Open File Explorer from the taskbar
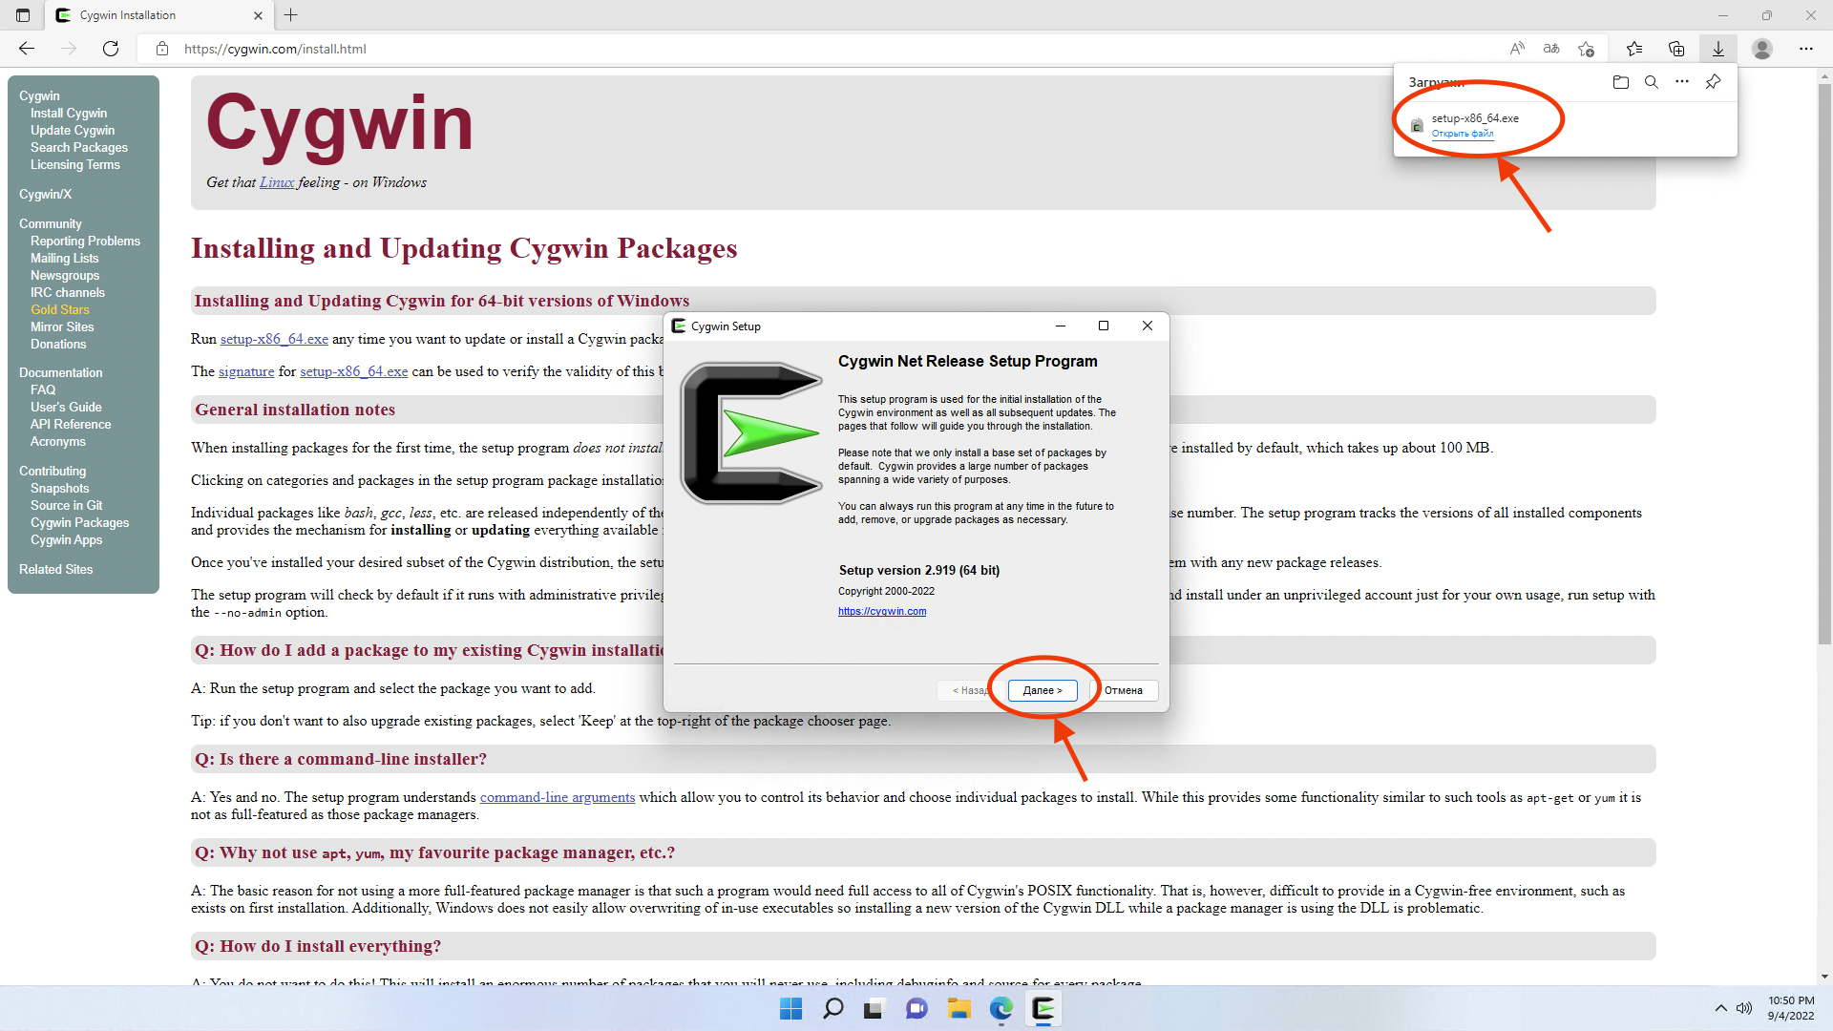 click(x=959, y=1008)
